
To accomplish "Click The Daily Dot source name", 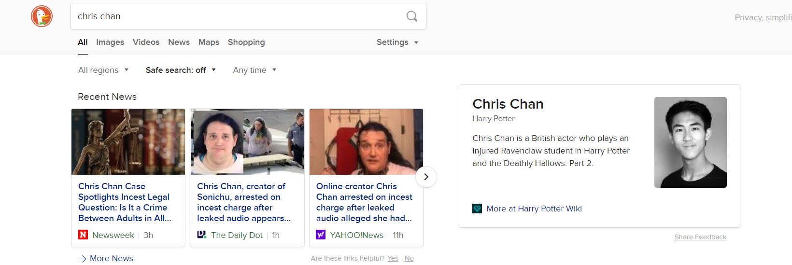I will click(x=237, y=235).
